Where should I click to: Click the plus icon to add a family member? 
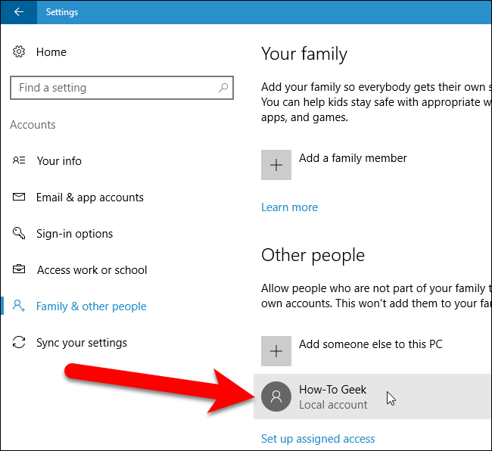pyautogui.click(x=276, y=165)
